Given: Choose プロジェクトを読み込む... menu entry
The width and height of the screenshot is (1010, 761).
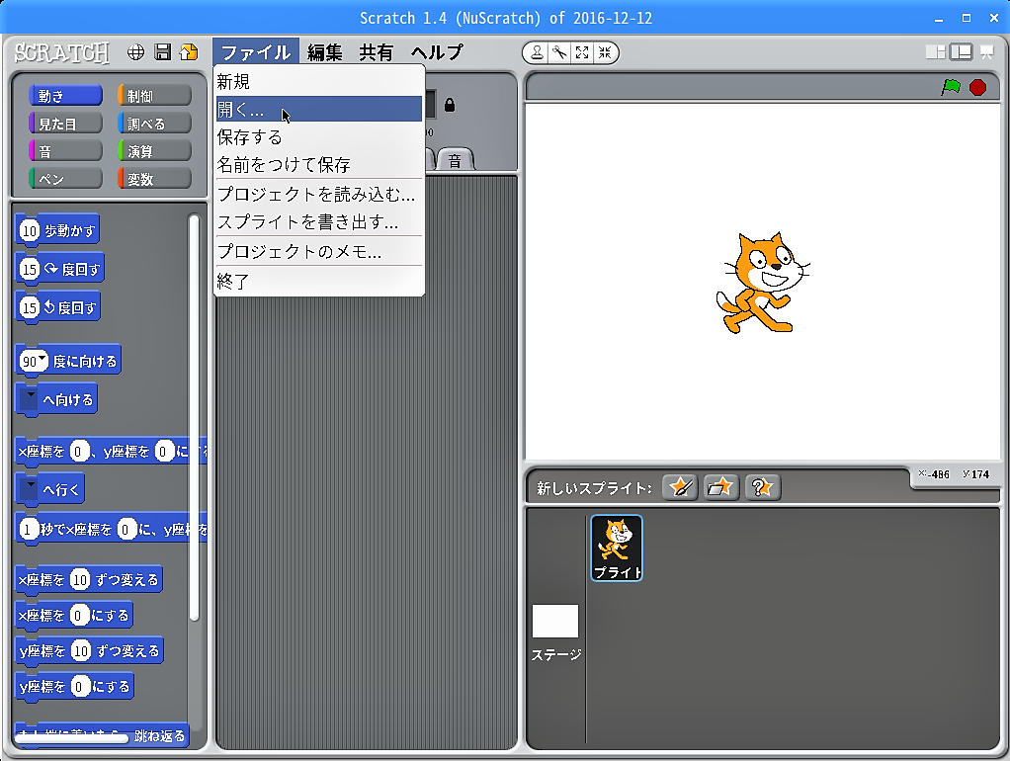Looking at the screenshot, I should 319,194.
